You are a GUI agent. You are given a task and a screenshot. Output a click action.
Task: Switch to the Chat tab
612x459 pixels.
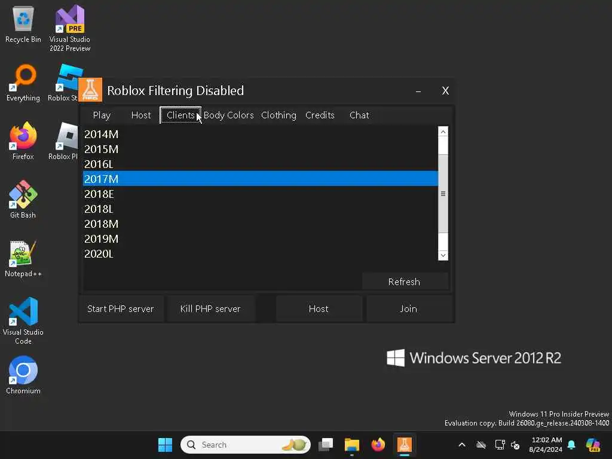[359, 115]
